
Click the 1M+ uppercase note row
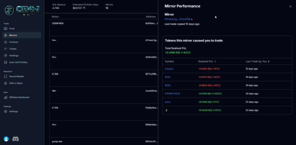104,95
